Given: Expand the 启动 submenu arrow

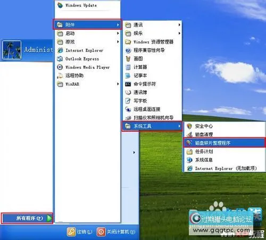Looking at the screenshot, I should [x=118, y=33].
